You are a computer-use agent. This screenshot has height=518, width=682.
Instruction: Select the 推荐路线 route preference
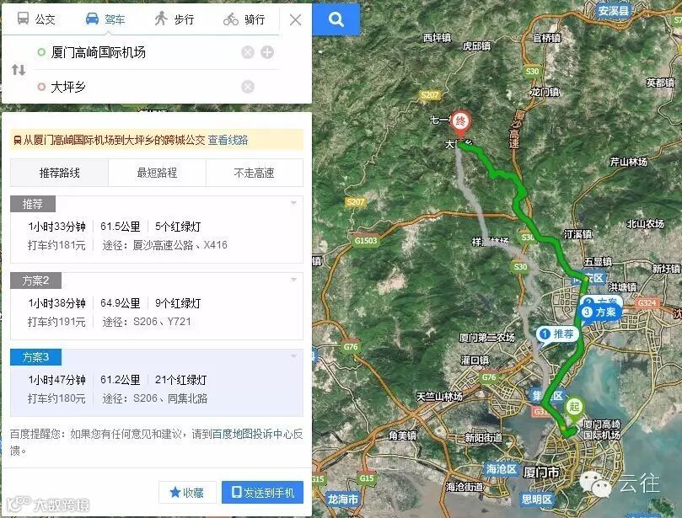(59, 173)
